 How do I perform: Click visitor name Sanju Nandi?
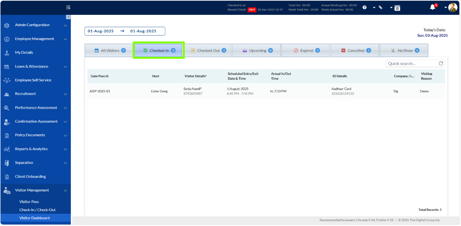tap(192, 89)
